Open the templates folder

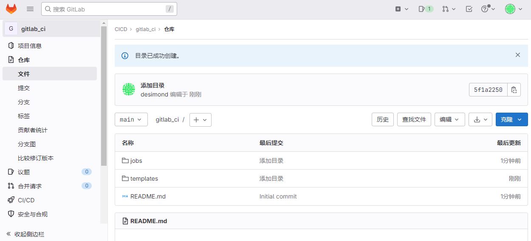tap(144, 179)
